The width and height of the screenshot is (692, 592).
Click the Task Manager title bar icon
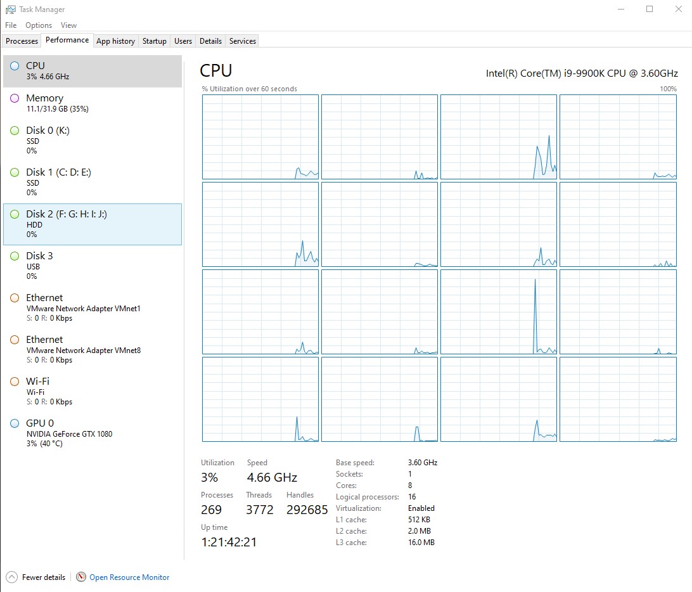click(11, 10)
